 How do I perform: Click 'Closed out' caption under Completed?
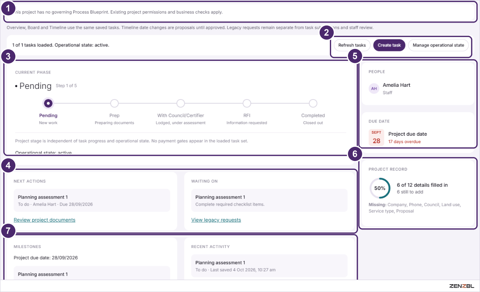click(313, 123)
